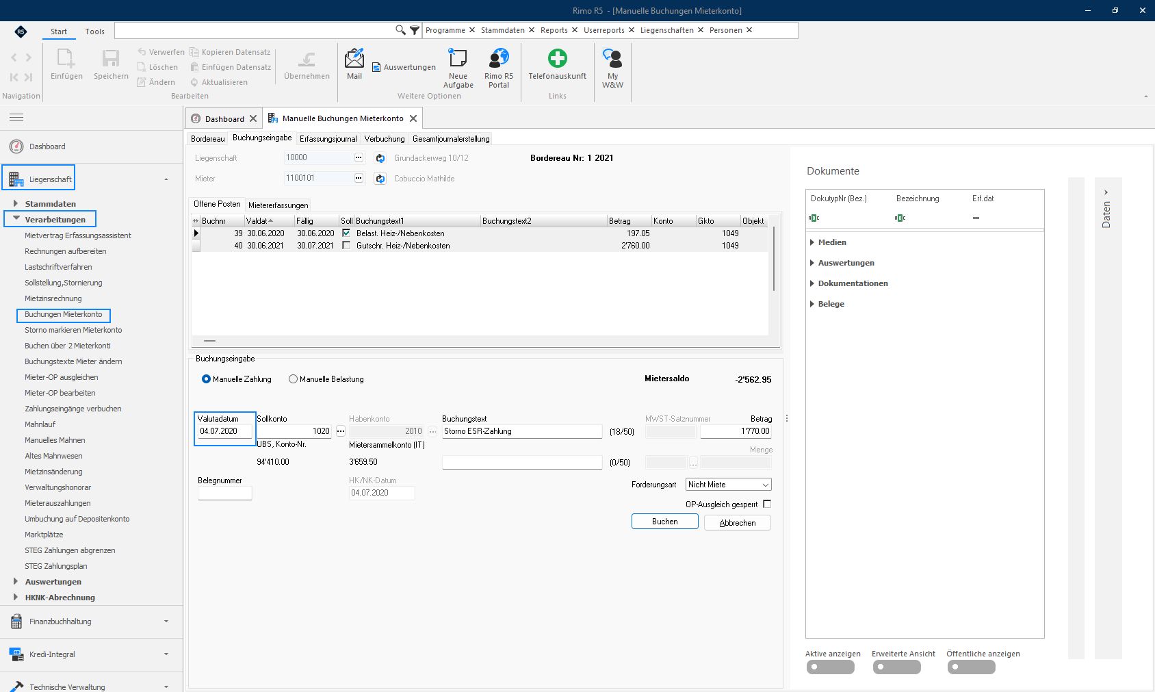
Task: Click the Mail icon in ribbon
Action: point(354,59)
